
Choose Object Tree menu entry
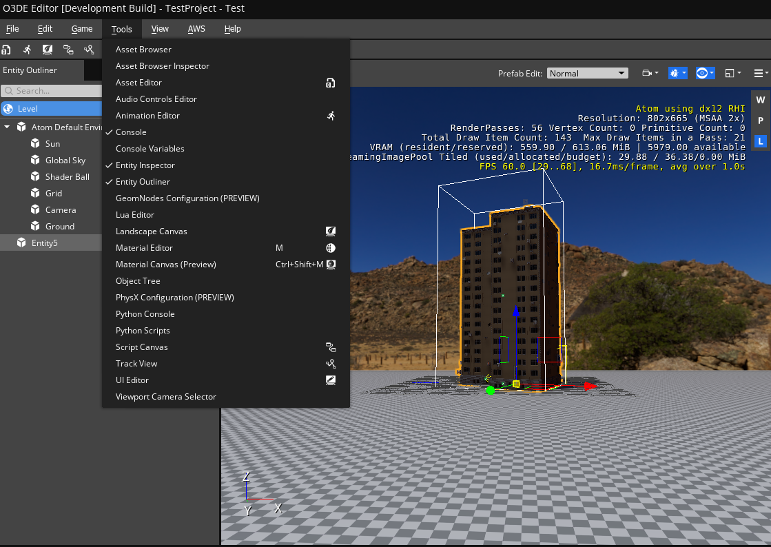click(x=226, y=281)
